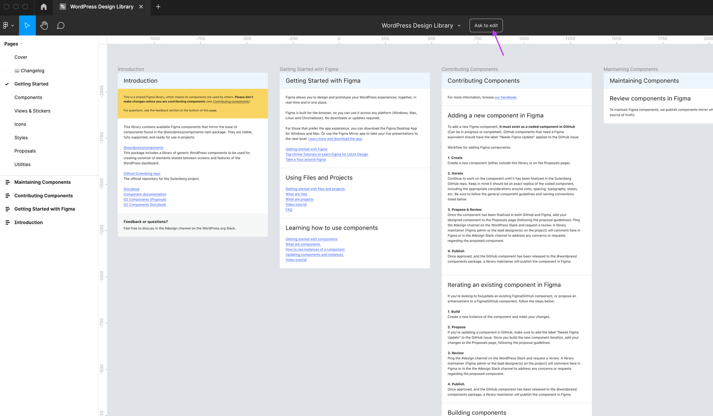The height and width of the screenshot is (416, 713).
Task: Open the GitHub Gutenberg repo link
Action: [x=142, y=173]
